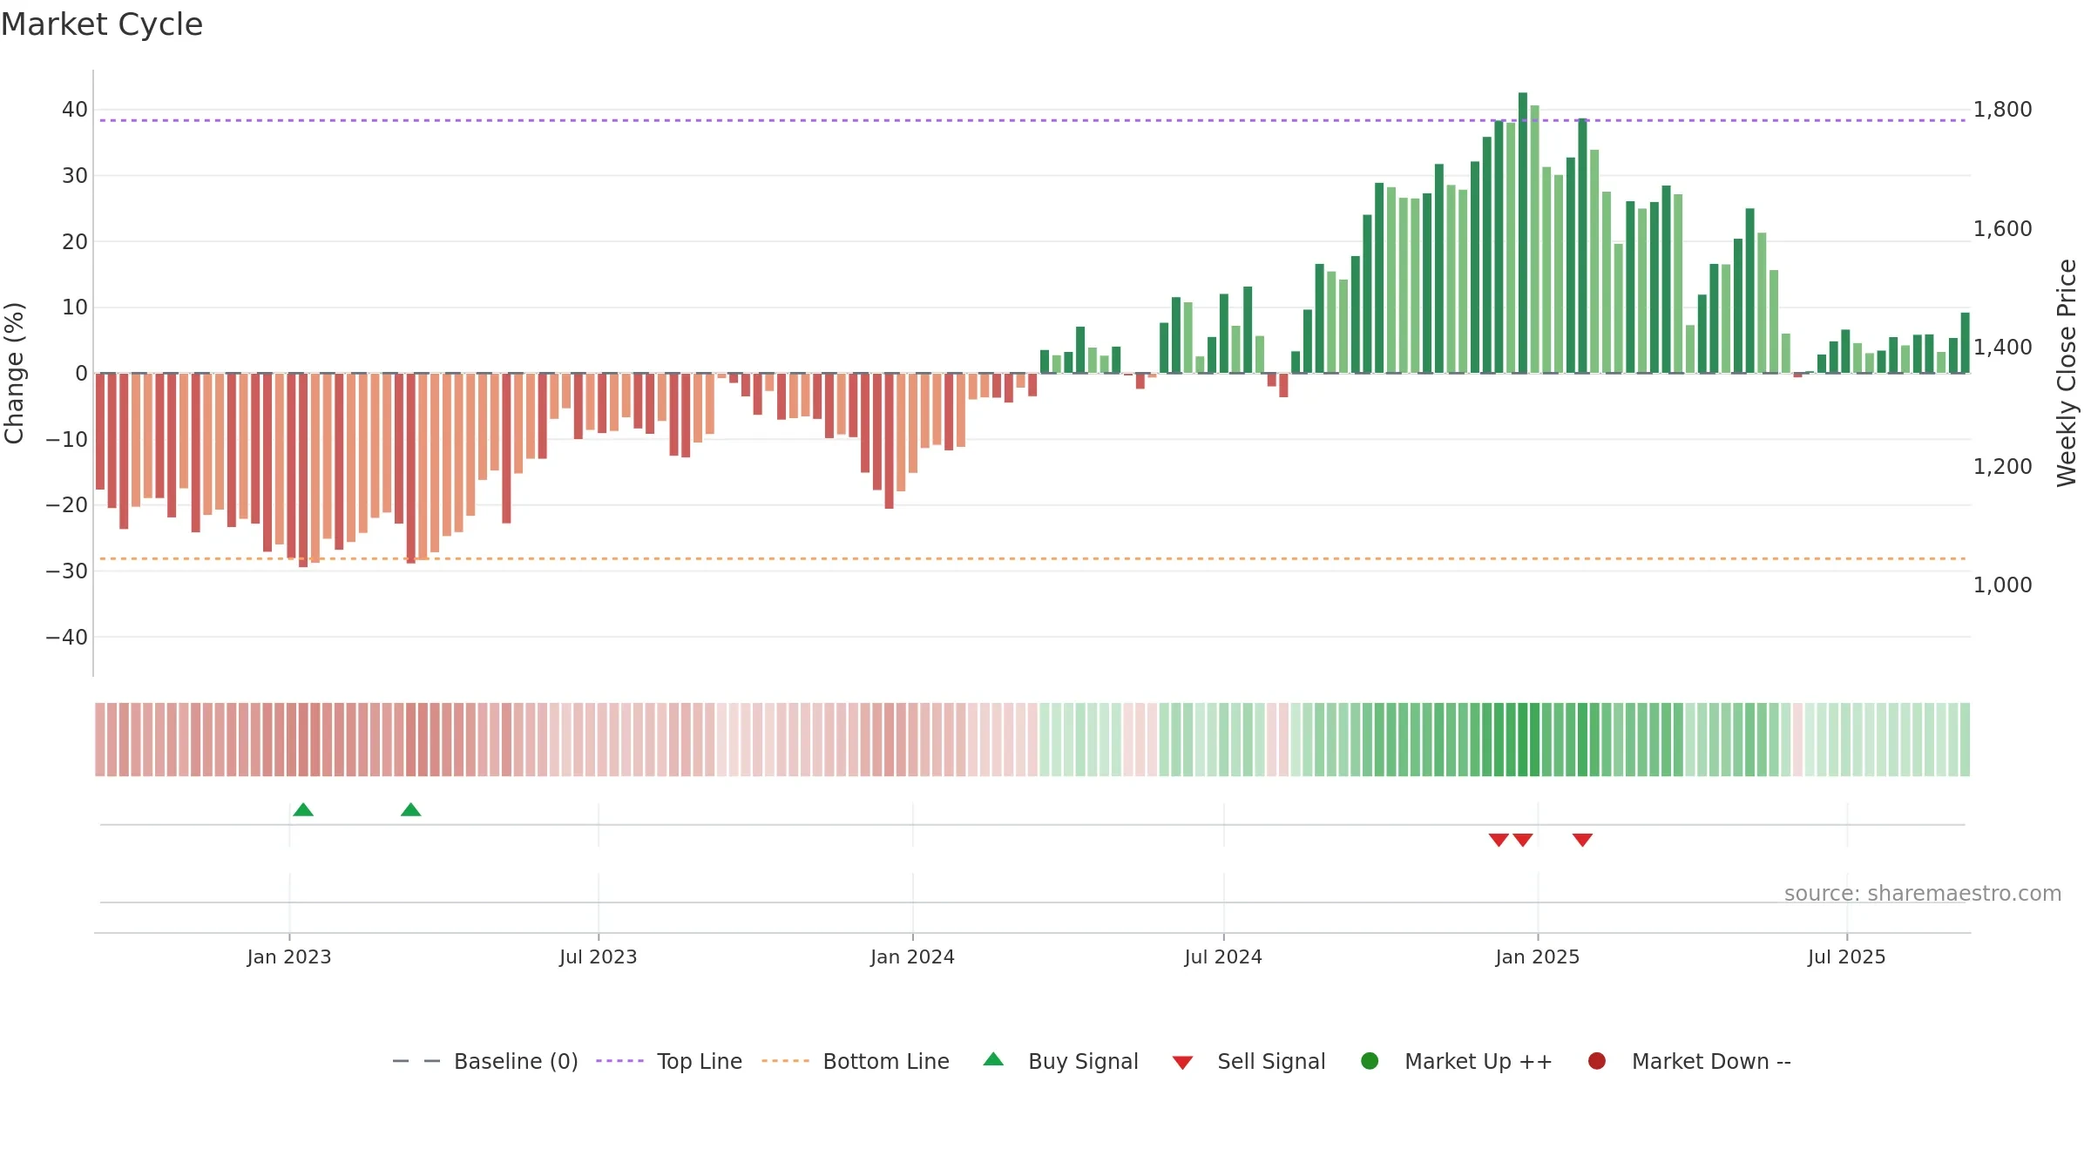
Task: Click the 1,600 price axis label
Action: (2002, 229)
